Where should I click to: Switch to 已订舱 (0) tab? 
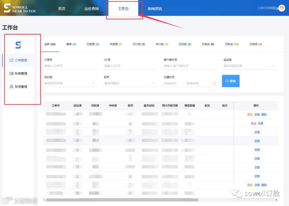[139, 44]
